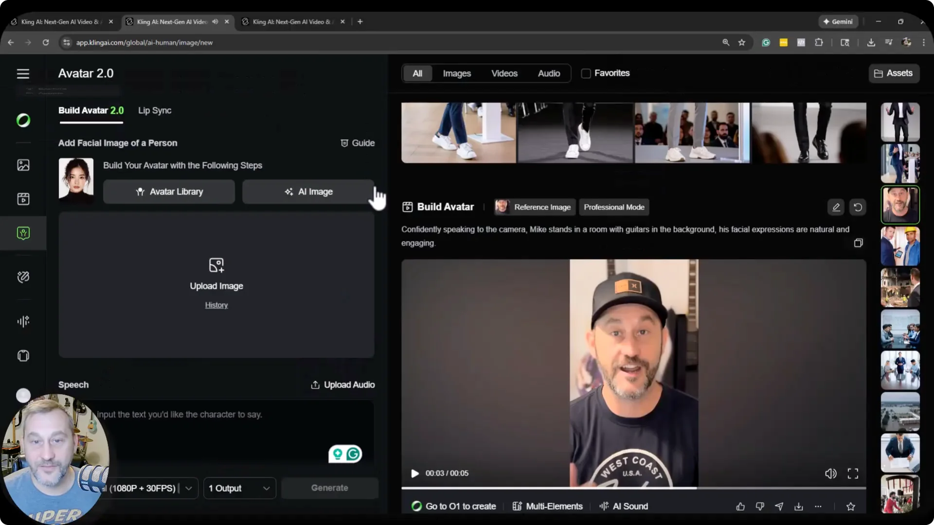Seek on the video progress bar
Screen dimensions: 934x525
click(x=633, y=488)
